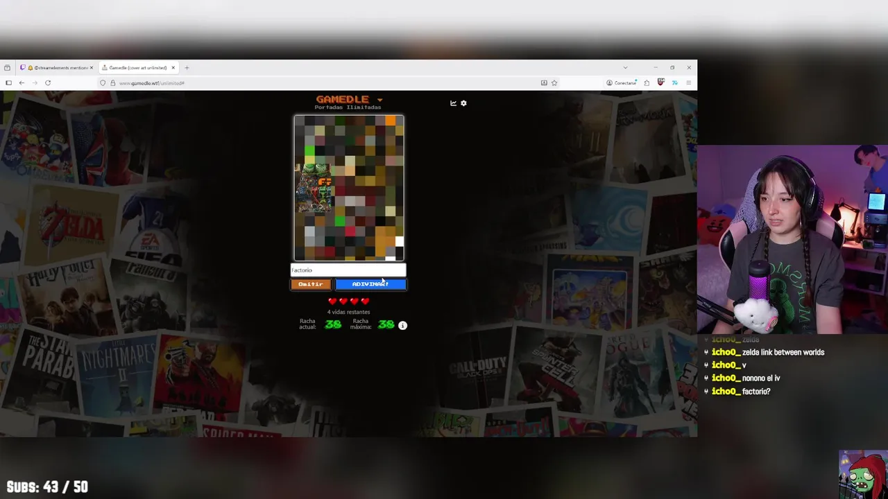Reload the Gamedle page
The height and width of the screenshot is (499, 888).
(x=48, y=83)
